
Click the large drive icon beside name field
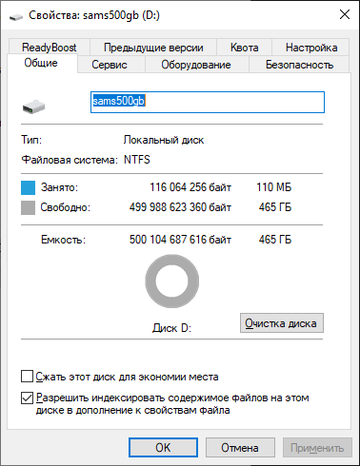[x=33, y=107]
